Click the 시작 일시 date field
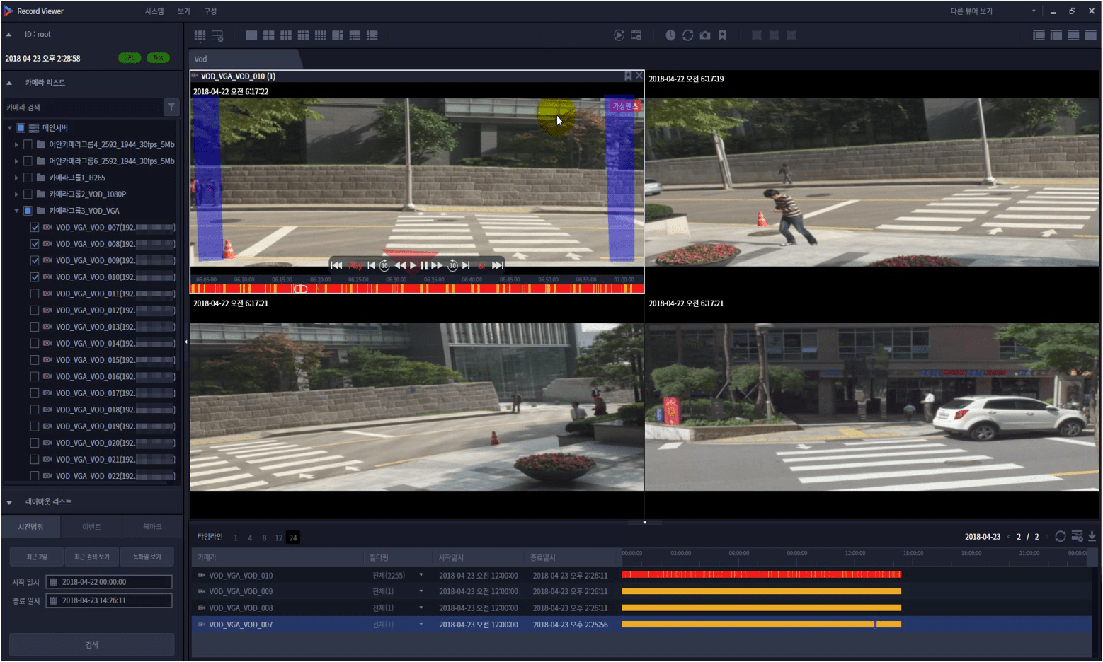 tap(109, 582)
